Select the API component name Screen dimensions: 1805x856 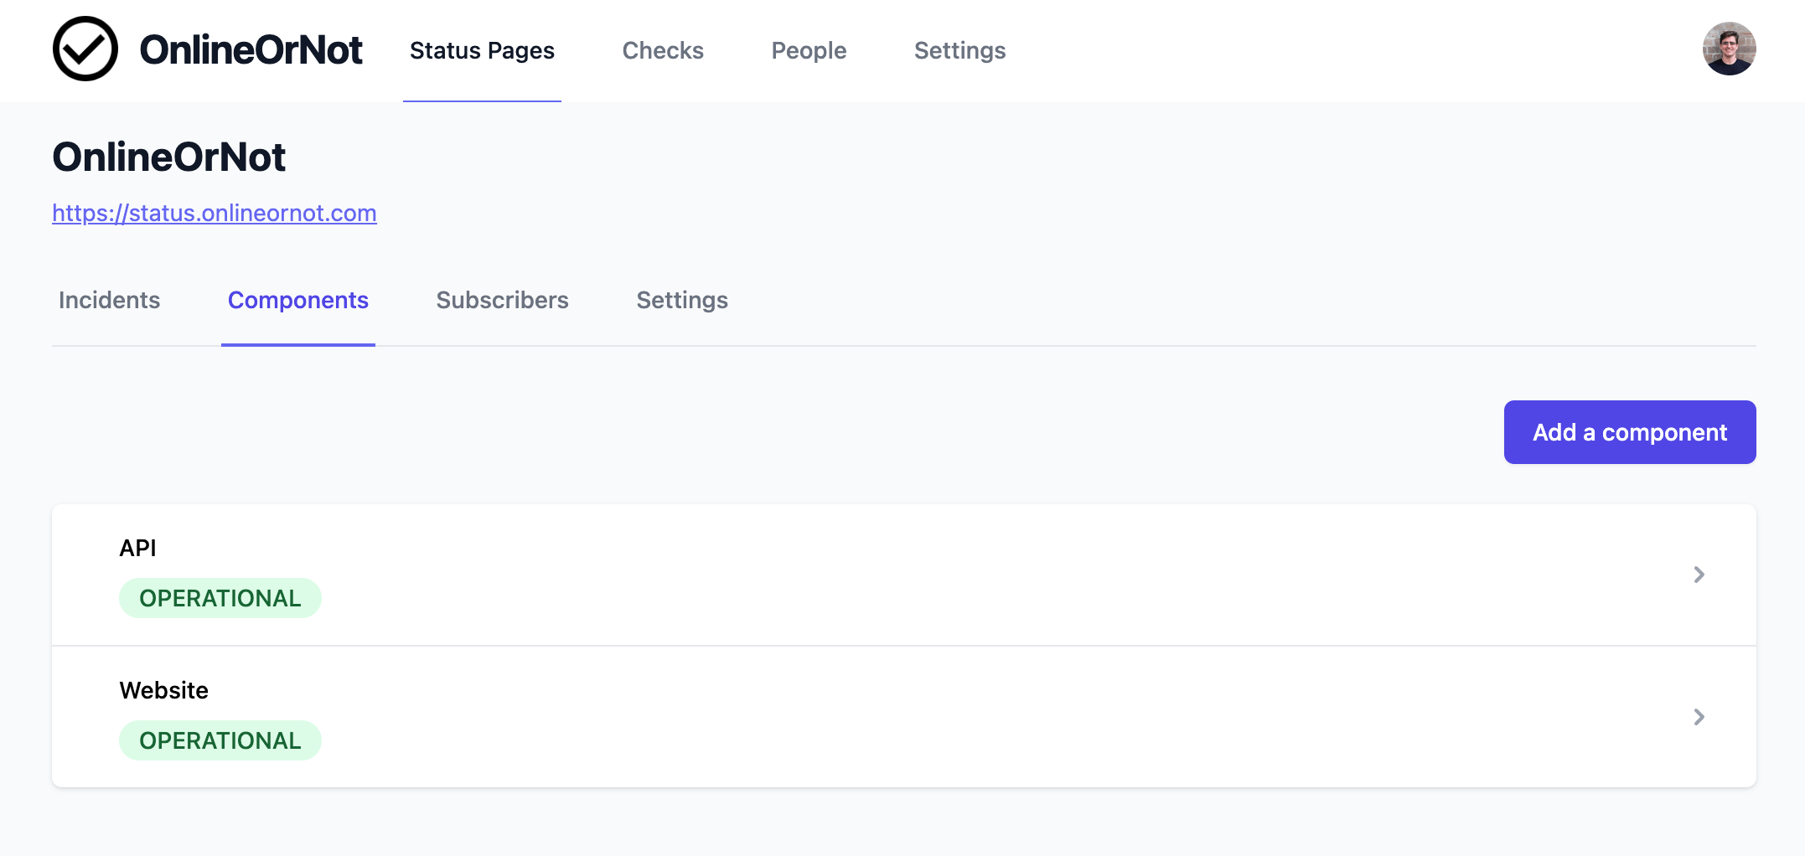[137, 548]
